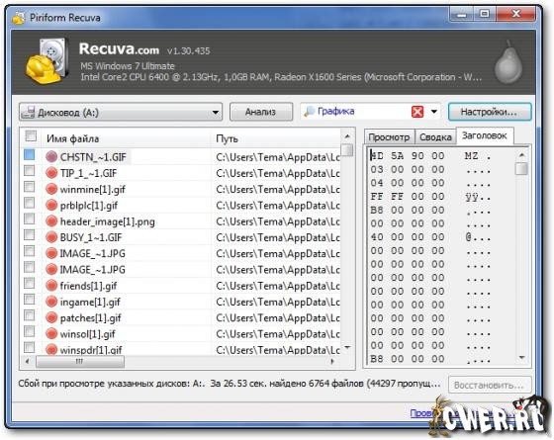The image size is (554, 440).
Task: Click the magnifier icon in filter box
Action: point(309,111)
